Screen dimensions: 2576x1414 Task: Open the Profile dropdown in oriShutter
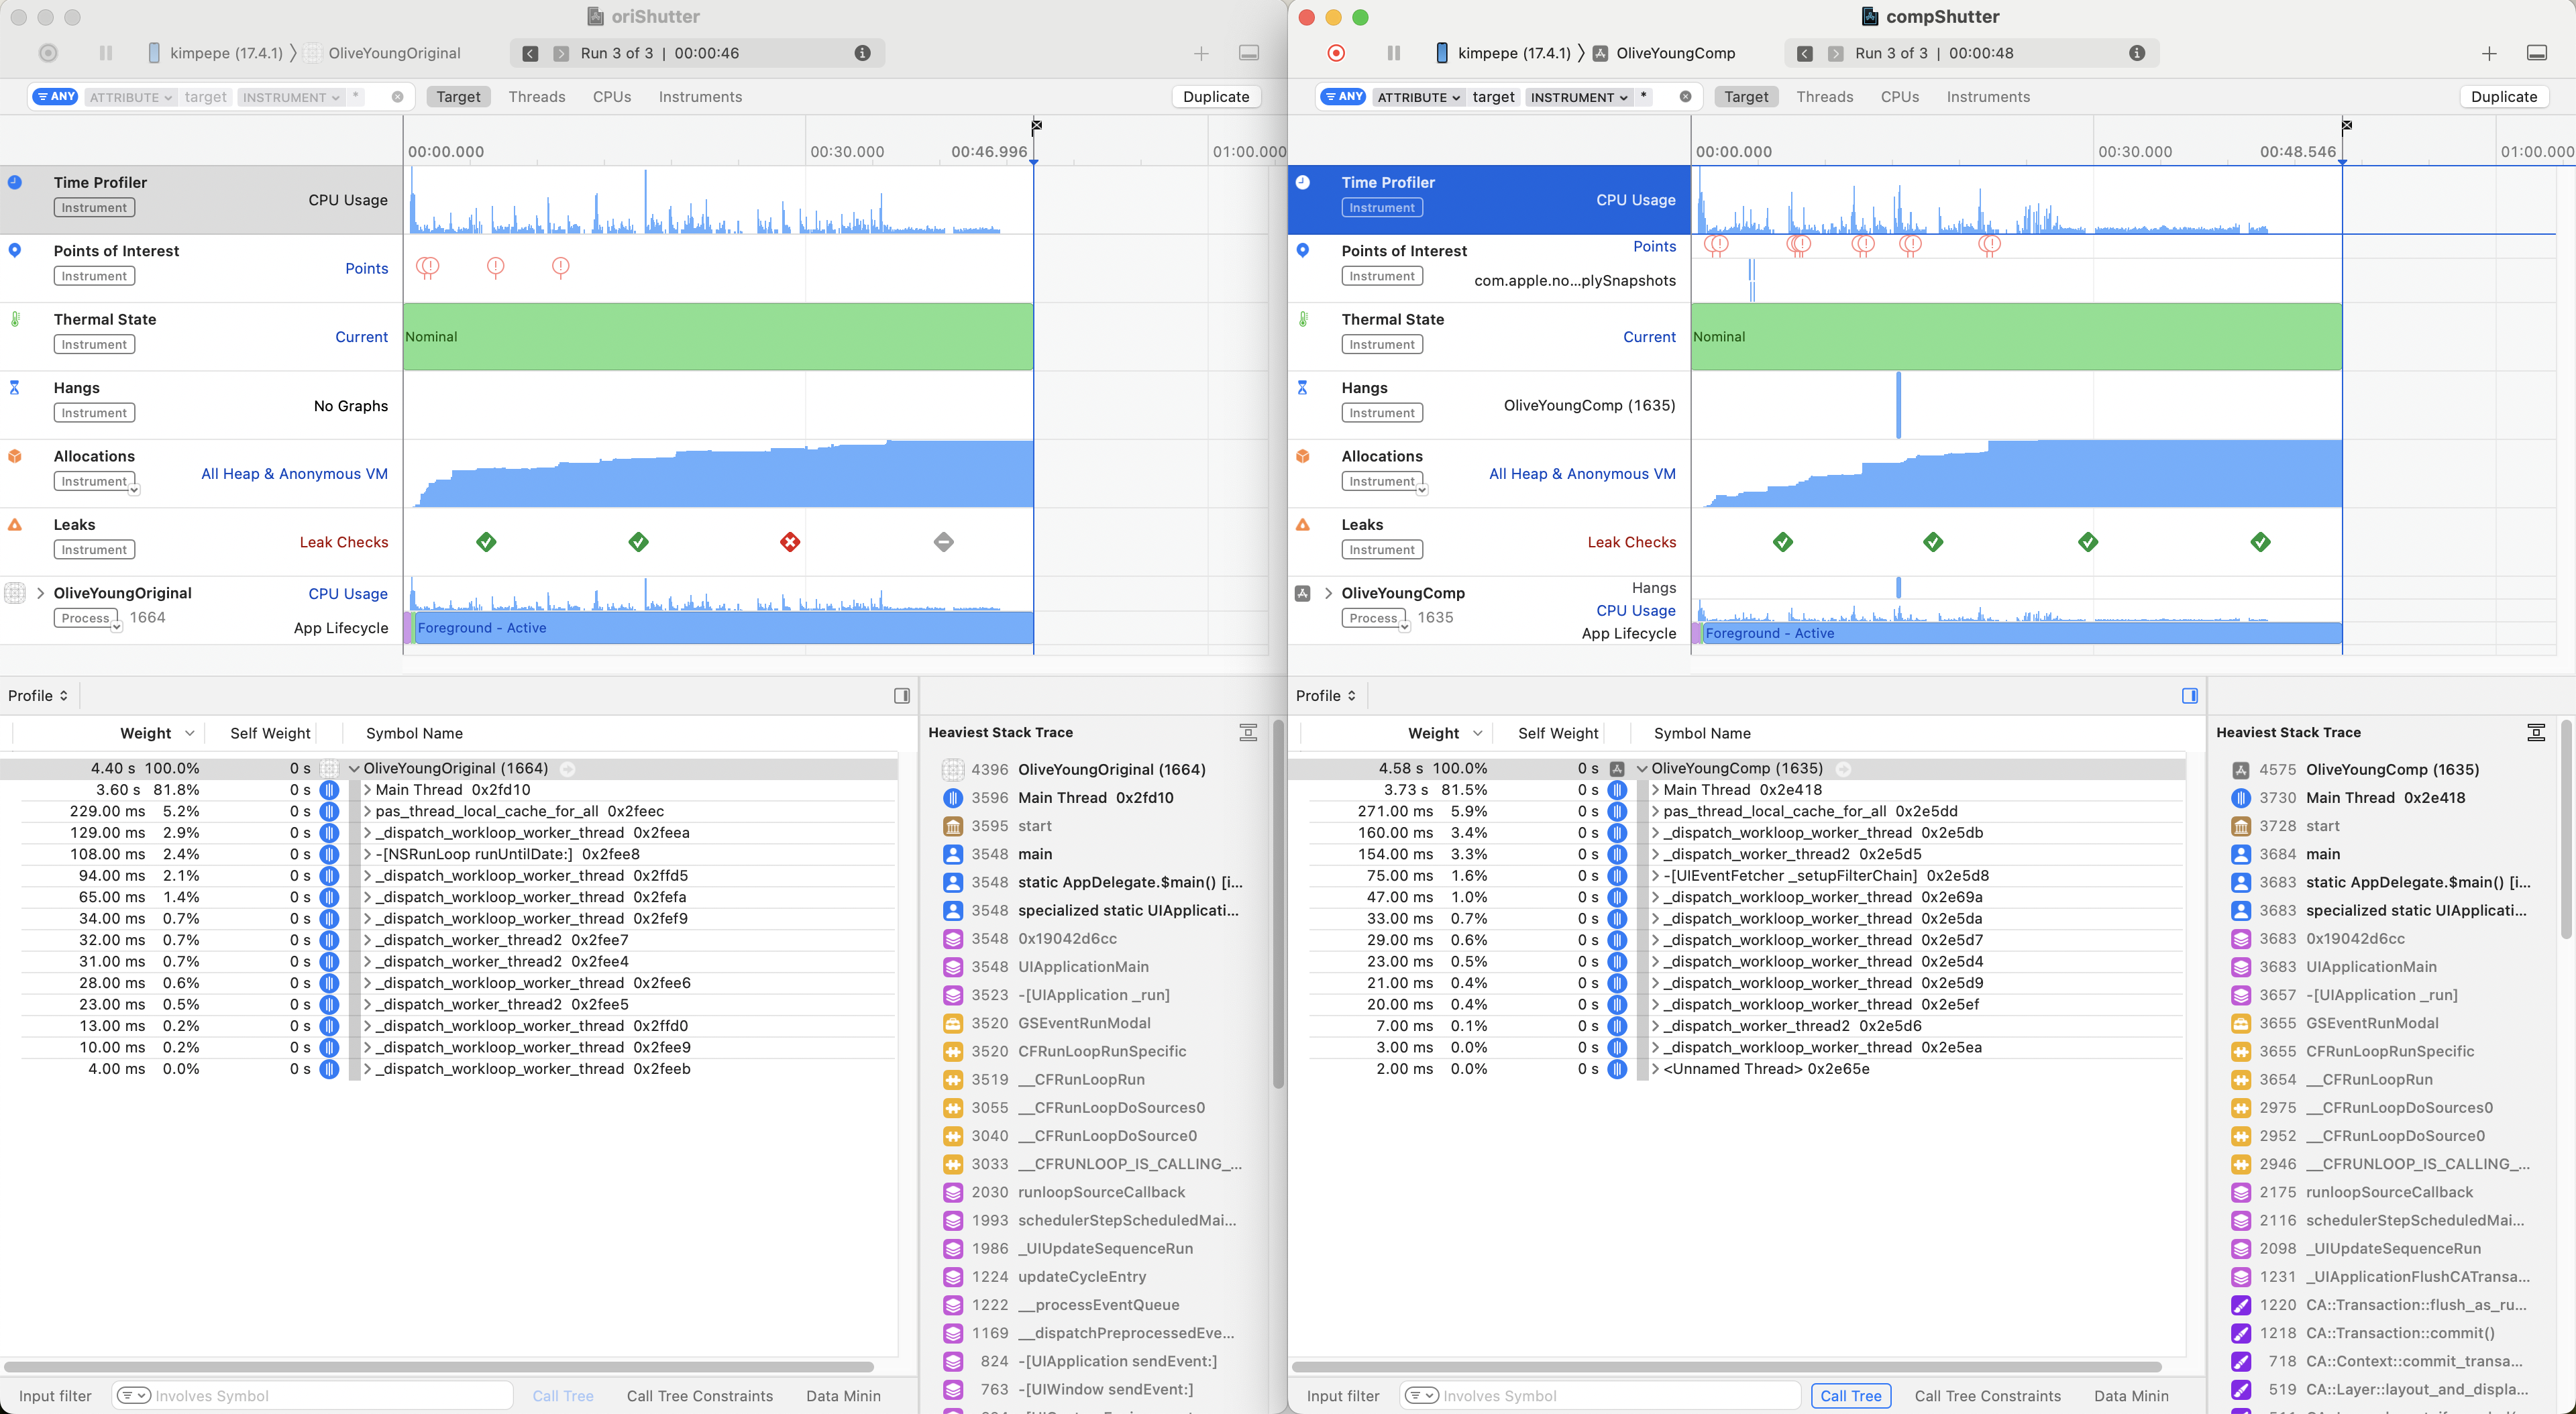click(38, 696)
